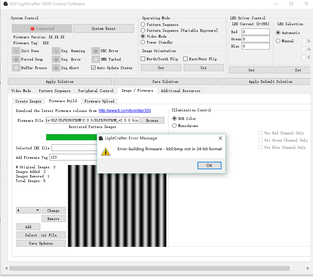Image resolution: width=313 pixels, height=277 pixels.
Task: Click the Change image button
Action: click(x=53, y=211)
